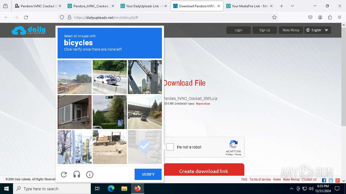Open the Firefox account icon

(320, 17)
